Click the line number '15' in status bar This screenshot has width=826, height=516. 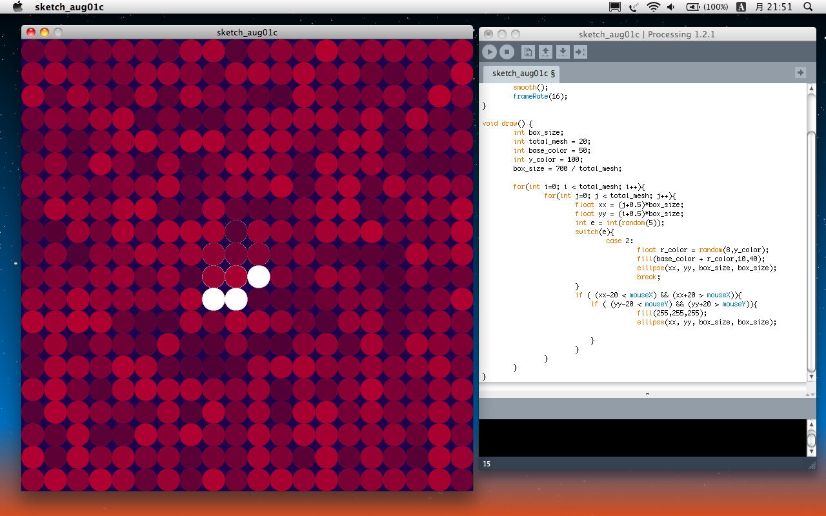click(487, 464)
